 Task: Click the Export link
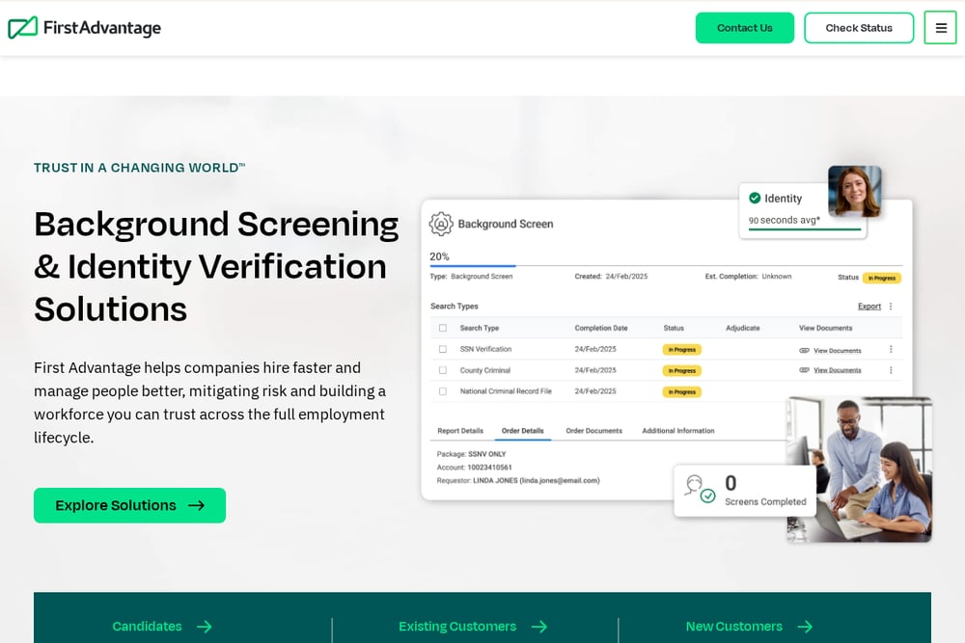tap(869, 307)
